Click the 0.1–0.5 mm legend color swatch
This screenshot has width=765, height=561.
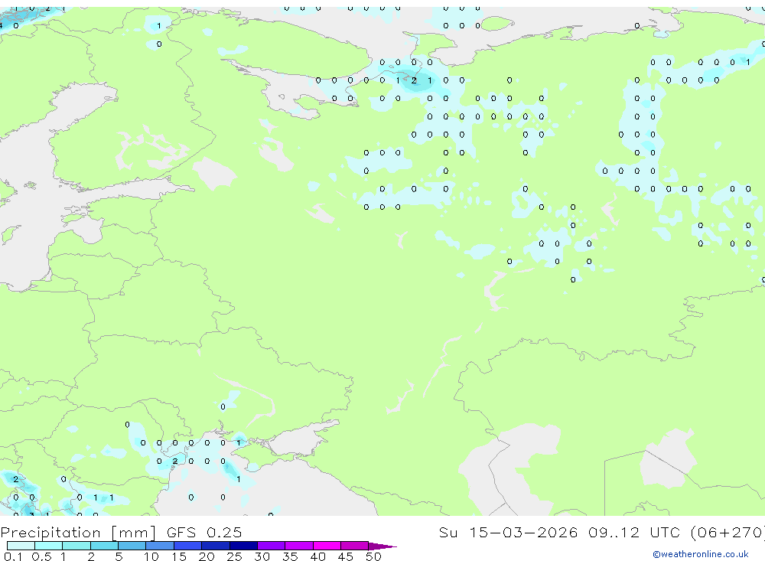21,546
